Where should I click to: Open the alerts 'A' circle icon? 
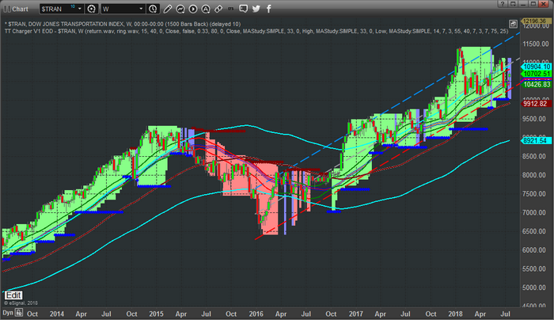coord(206,9)
